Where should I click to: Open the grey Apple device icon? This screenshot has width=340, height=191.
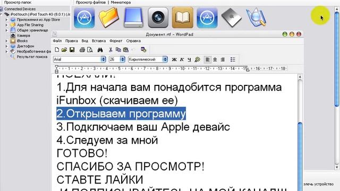coord(232,18)
